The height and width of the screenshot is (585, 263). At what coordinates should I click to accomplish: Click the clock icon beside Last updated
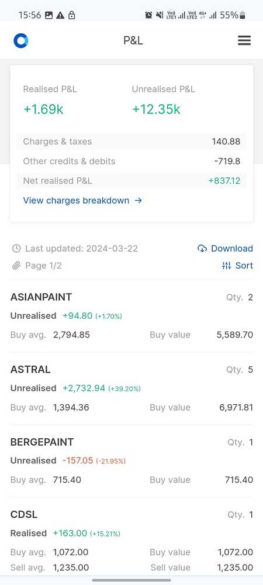16,249
